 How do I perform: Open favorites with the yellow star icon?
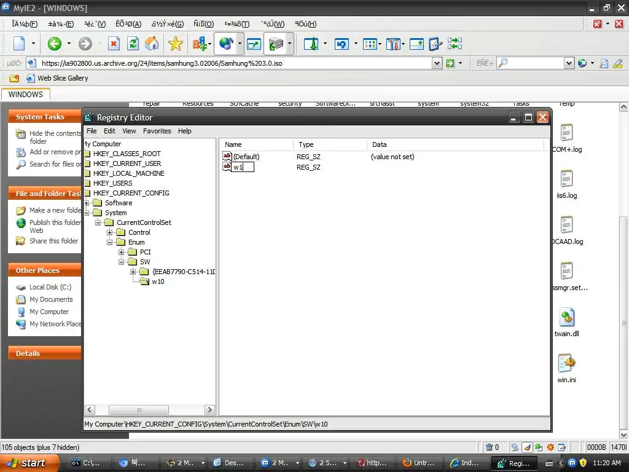click(175, 44)
